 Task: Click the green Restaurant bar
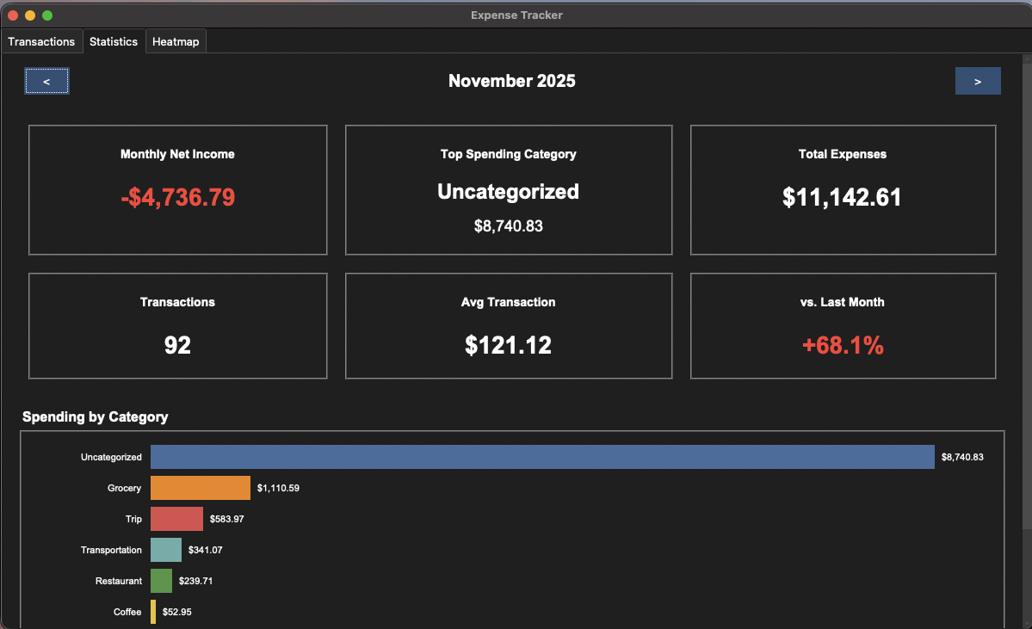[x=161, y=581]
